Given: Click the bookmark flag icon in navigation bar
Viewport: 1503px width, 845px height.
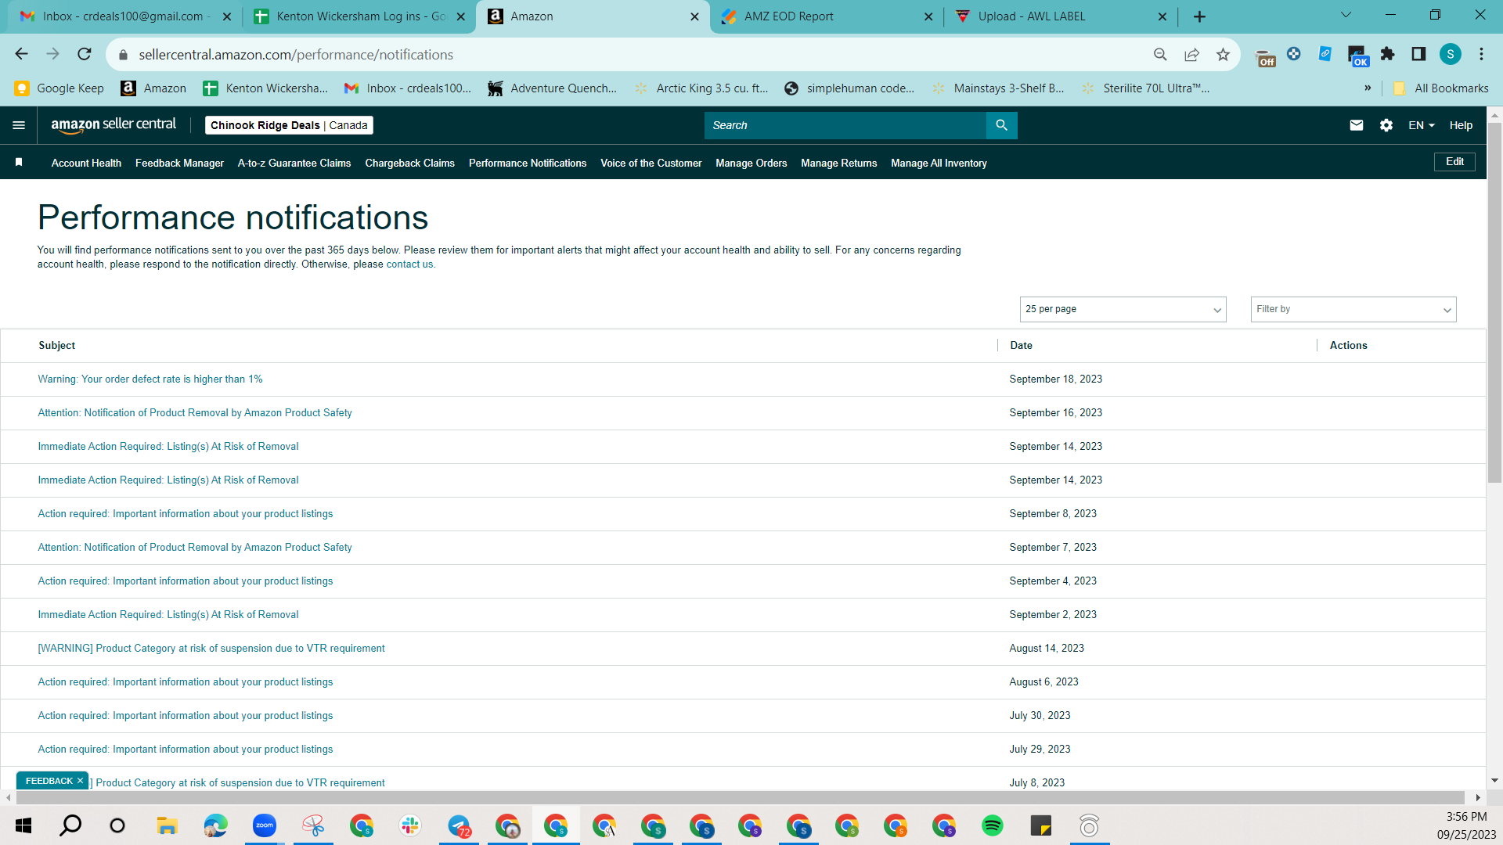Looking at the screenshot, I should 19,162.
